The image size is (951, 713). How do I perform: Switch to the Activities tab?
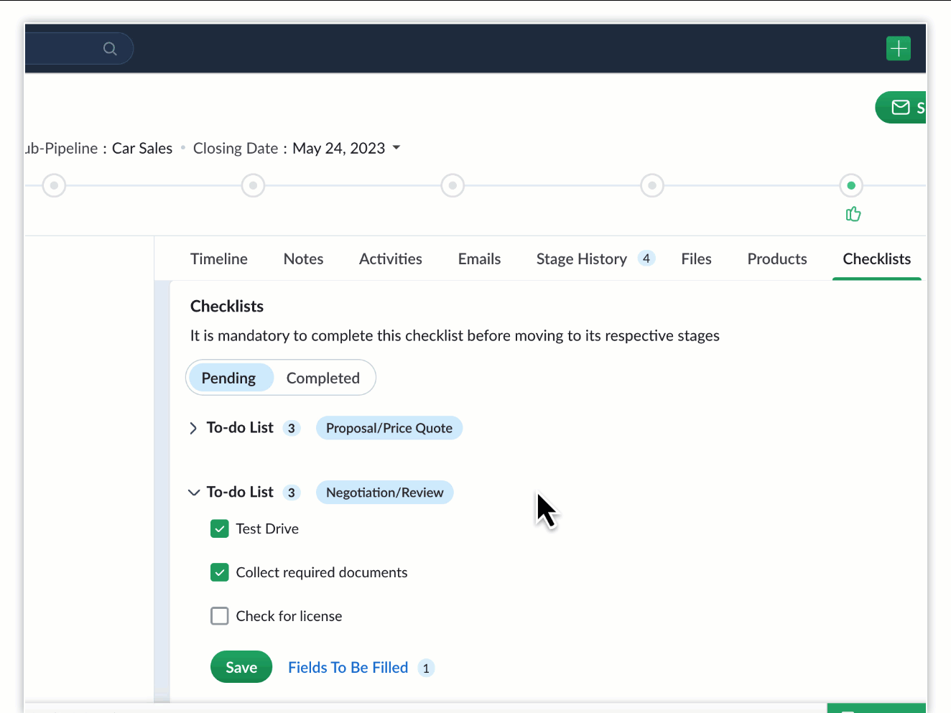391,258
